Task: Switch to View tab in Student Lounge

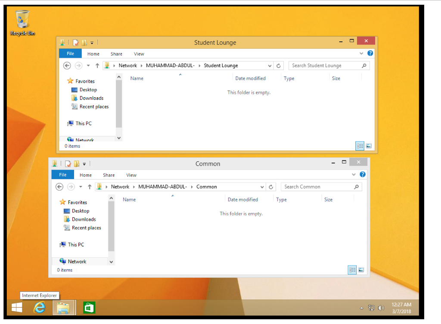Action: (x=139, y=54)
